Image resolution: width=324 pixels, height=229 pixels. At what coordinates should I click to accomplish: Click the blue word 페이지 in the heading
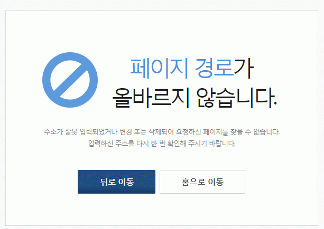point(159,69)
